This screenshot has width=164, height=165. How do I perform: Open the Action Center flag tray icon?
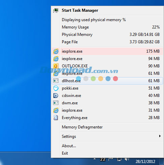(x=111, y=160)
